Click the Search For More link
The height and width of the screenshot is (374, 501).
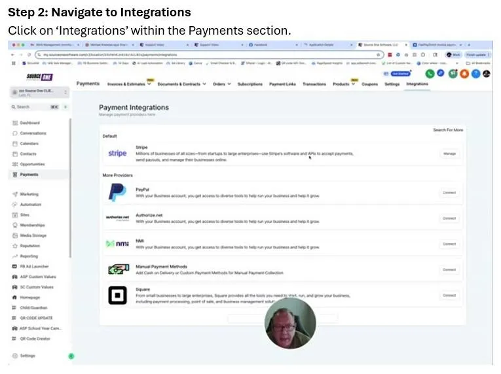pyautogui.click(x=448, y=130)
